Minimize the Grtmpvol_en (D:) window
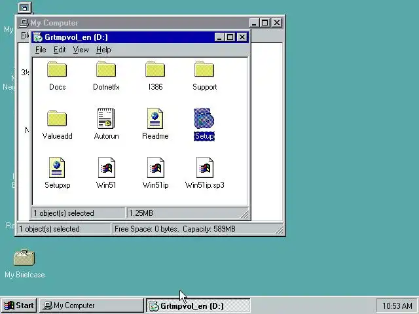The height and width of the screenshot is (314, 419). point(219,37)
